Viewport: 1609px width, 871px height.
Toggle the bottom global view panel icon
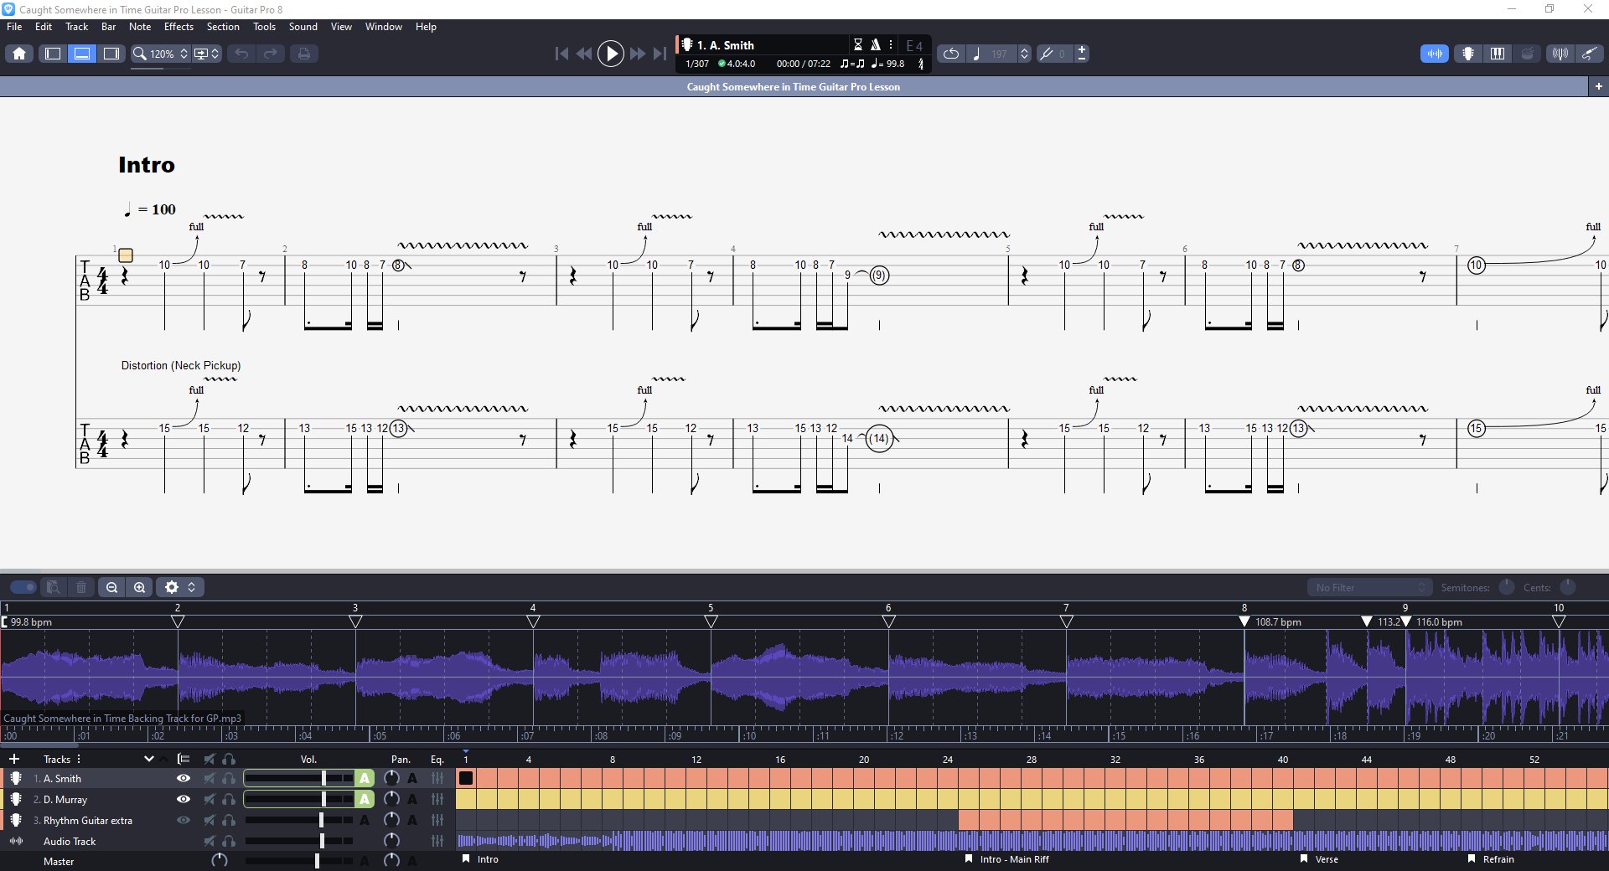pos(82,54)
